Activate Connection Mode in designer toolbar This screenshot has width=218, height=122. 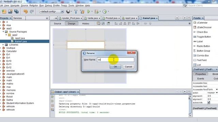pos(103,23)
